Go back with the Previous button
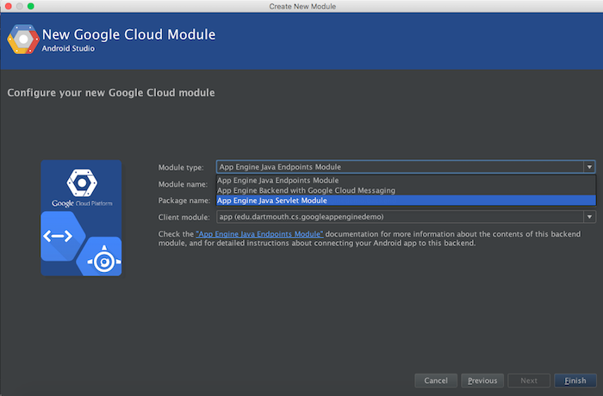 (x=482, y=381)
